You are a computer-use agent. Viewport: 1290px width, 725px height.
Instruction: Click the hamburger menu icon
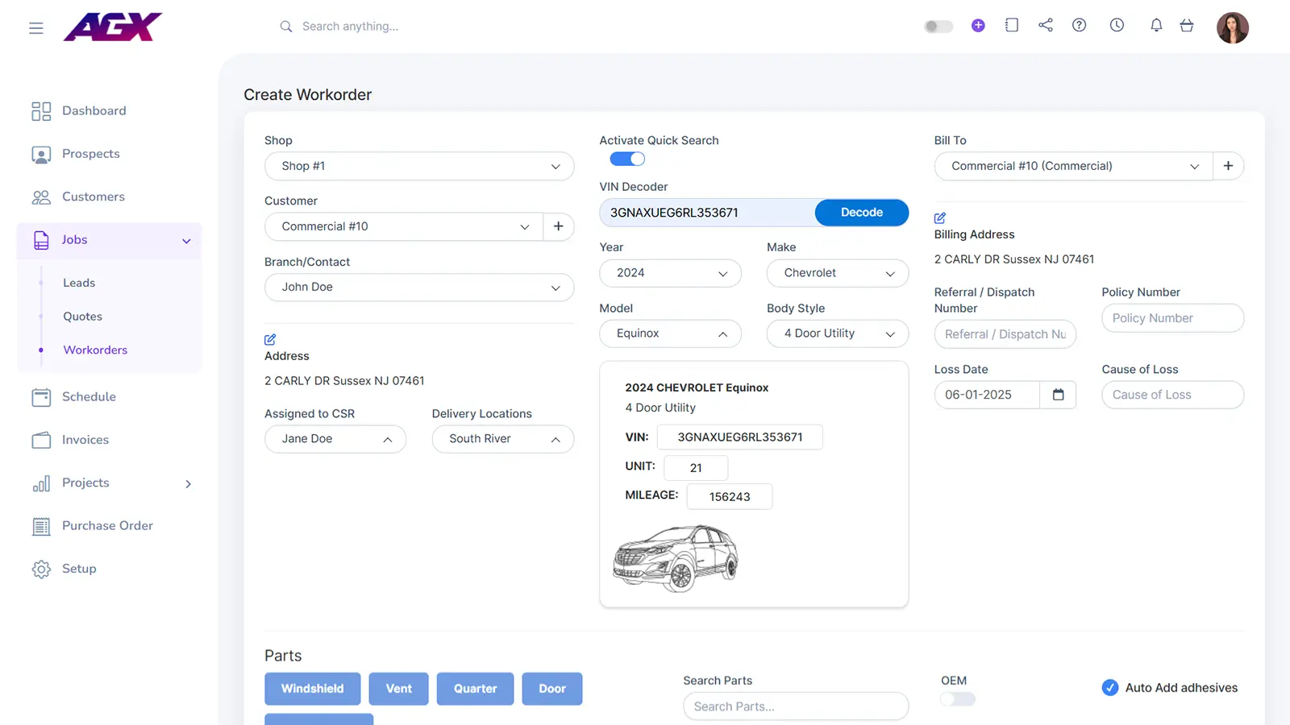click(x=36, y=28)
